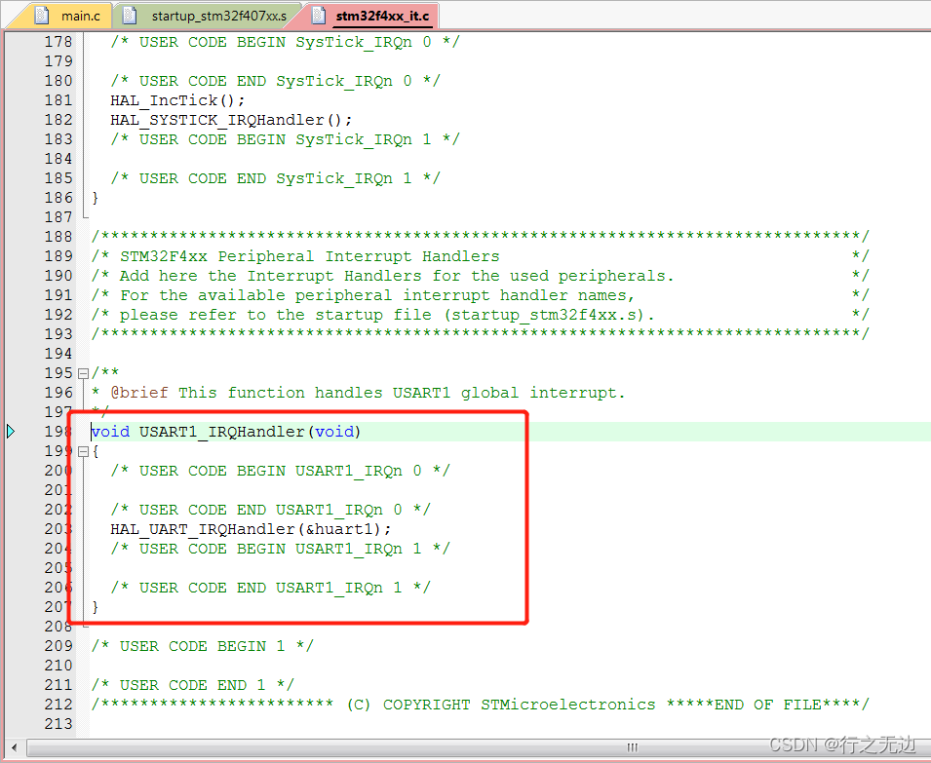Click comment 'USER CODE END SysTick_IRQn 0'

[x=275, y=81]
